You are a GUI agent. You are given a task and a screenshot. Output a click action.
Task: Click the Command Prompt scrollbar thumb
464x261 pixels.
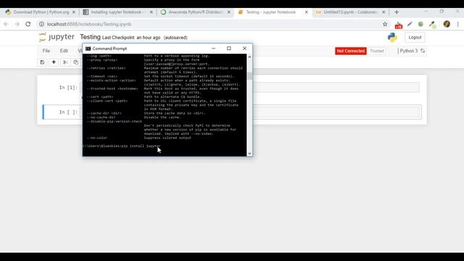coord(249,76)
